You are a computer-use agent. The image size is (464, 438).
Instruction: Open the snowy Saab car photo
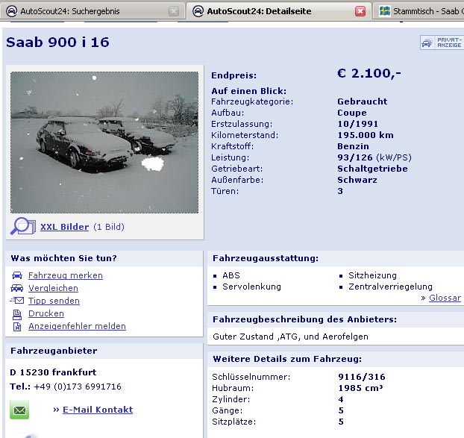point(104,143)
